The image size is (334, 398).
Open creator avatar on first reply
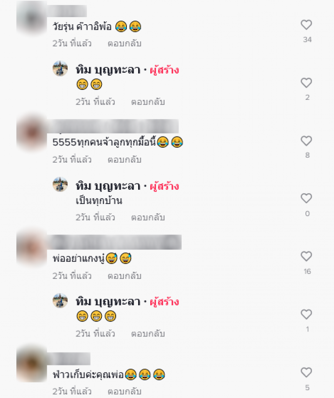pos(60,68)
